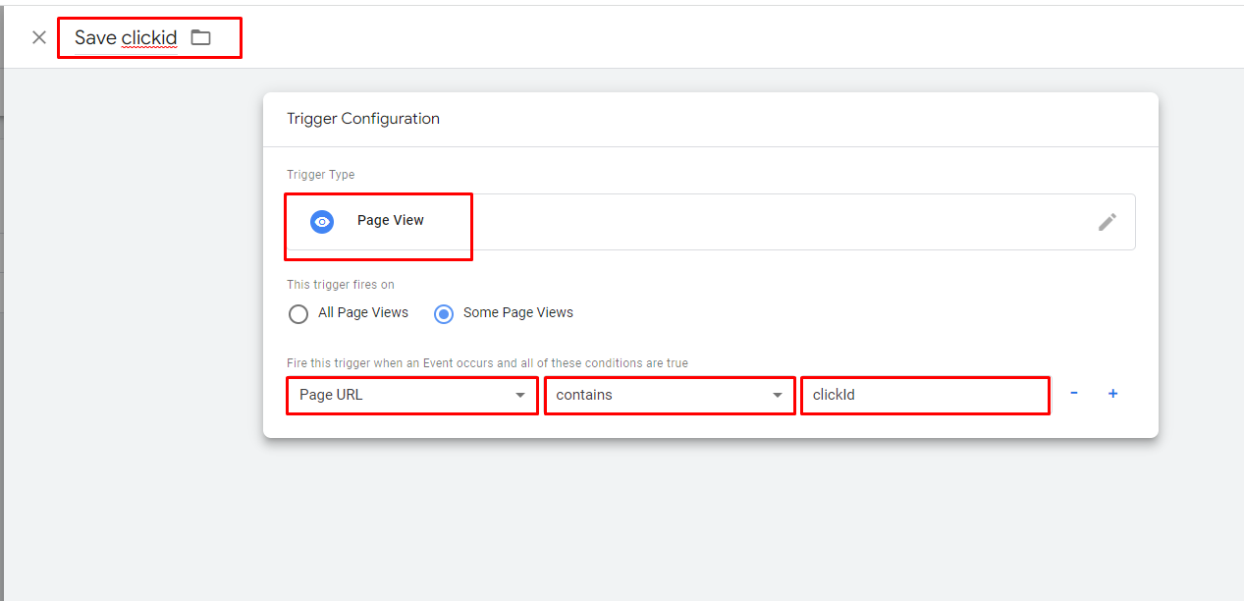Add another condition with the plus icon

(1112, 393)
